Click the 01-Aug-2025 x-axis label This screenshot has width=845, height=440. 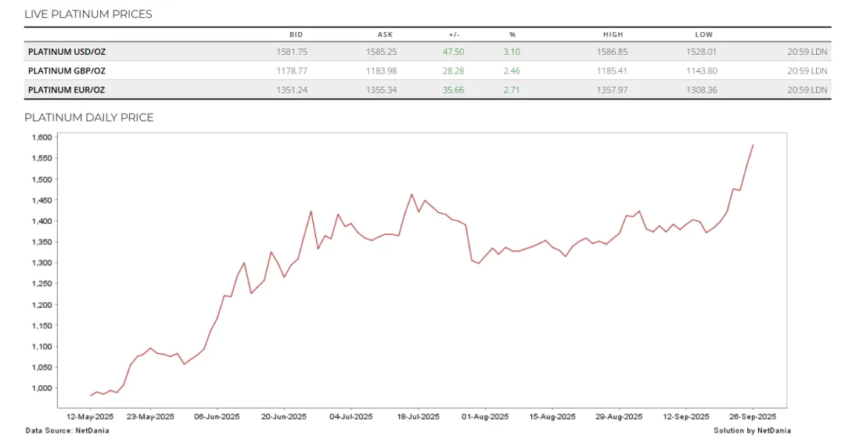(x=485, y=417)
